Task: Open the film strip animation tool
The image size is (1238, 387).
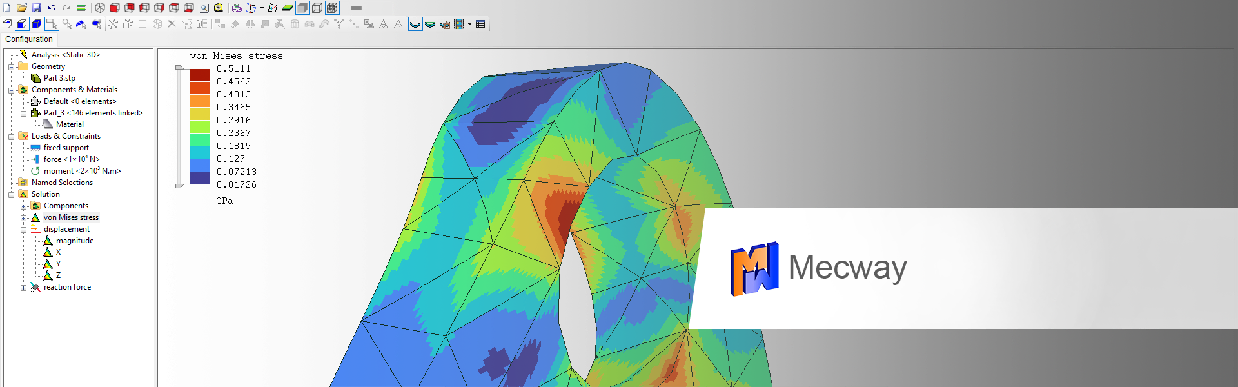Action: 459,24
